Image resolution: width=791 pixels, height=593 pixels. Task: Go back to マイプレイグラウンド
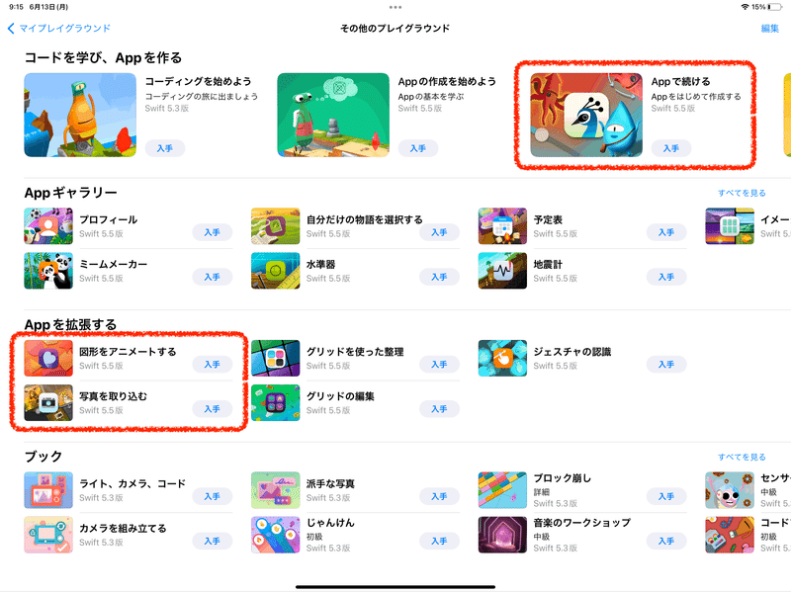[59, 29]
